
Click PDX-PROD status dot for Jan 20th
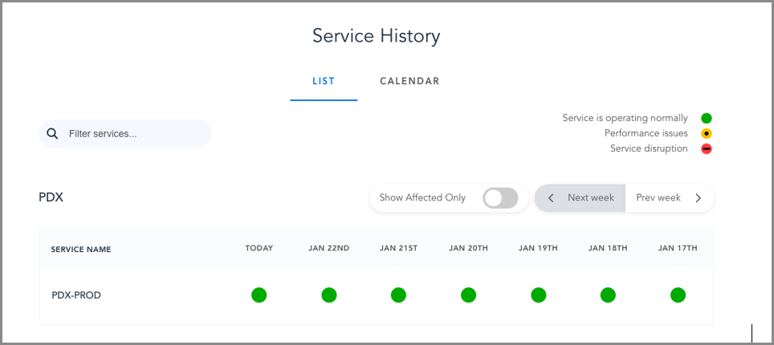[x=468, y=295]
